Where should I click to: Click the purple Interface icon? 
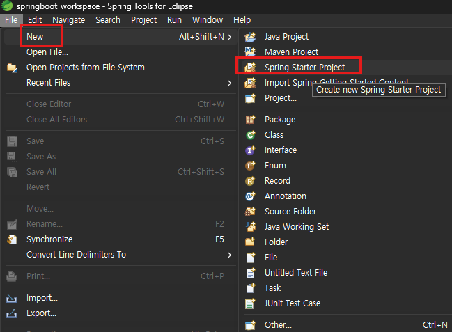pyautogui.click(x=250, y=150)
